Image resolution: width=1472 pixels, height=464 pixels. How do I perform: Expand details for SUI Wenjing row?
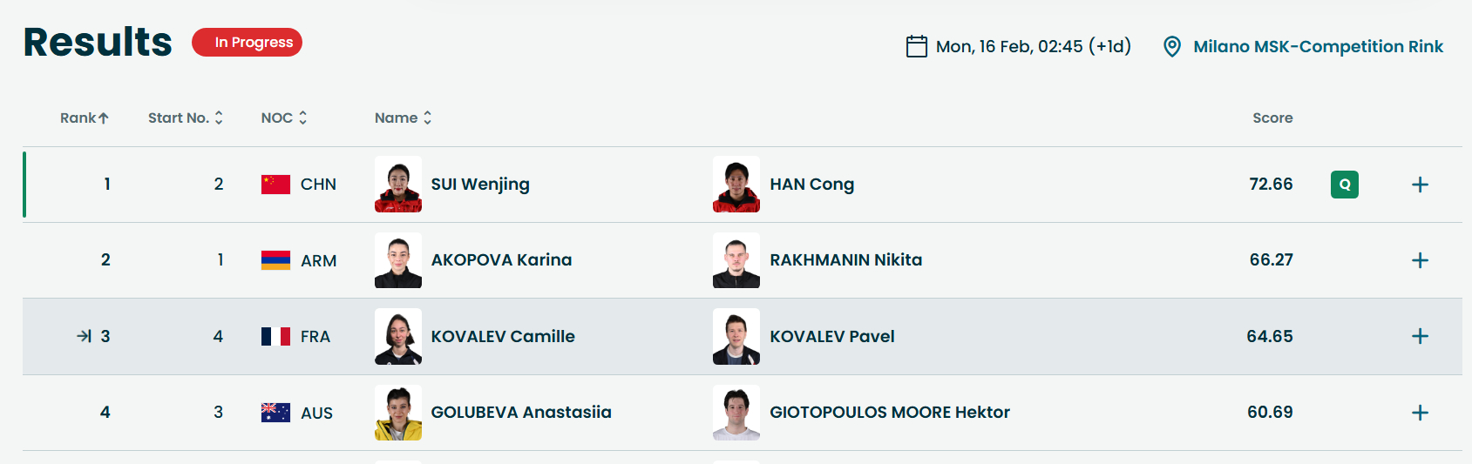point(1420,185)
